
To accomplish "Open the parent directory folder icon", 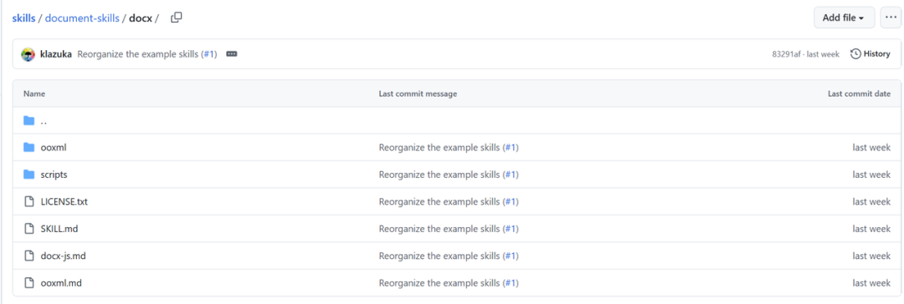I will tap(28, 121).
